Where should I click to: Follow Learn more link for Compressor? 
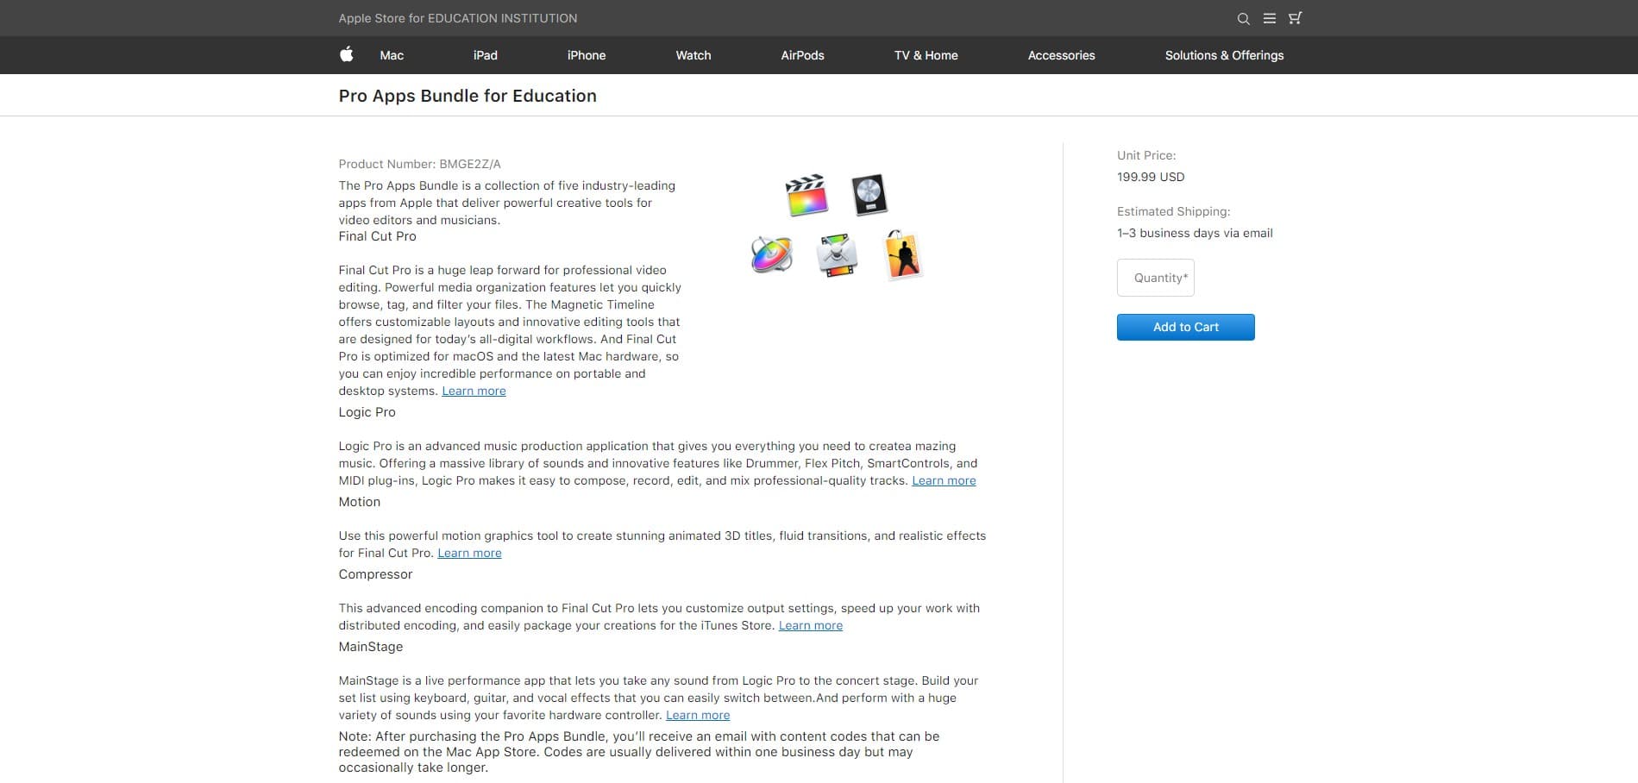click(811, 625)
